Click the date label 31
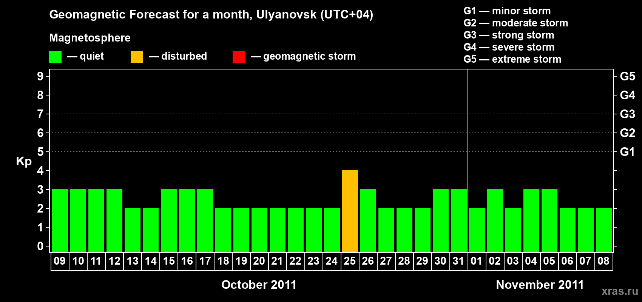Image resolution: width=642 pixels, height=302 pixels. [458, 261]
